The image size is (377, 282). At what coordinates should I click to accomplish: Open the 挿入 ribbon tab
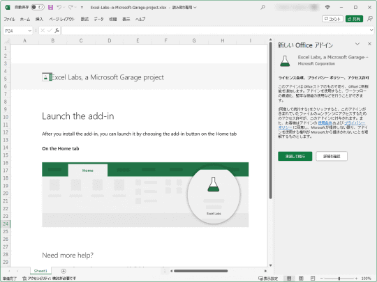pos(39,19)
